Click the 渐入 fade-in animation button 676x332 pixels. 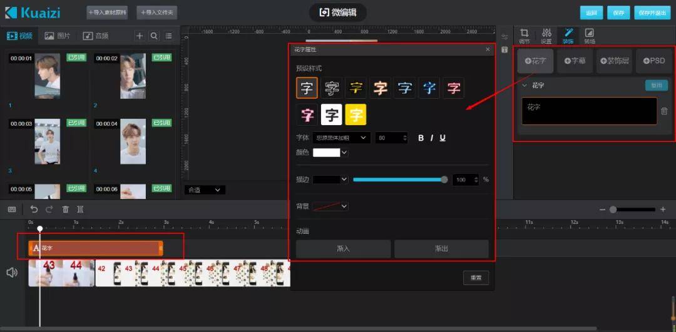click(x=343, y=249)
